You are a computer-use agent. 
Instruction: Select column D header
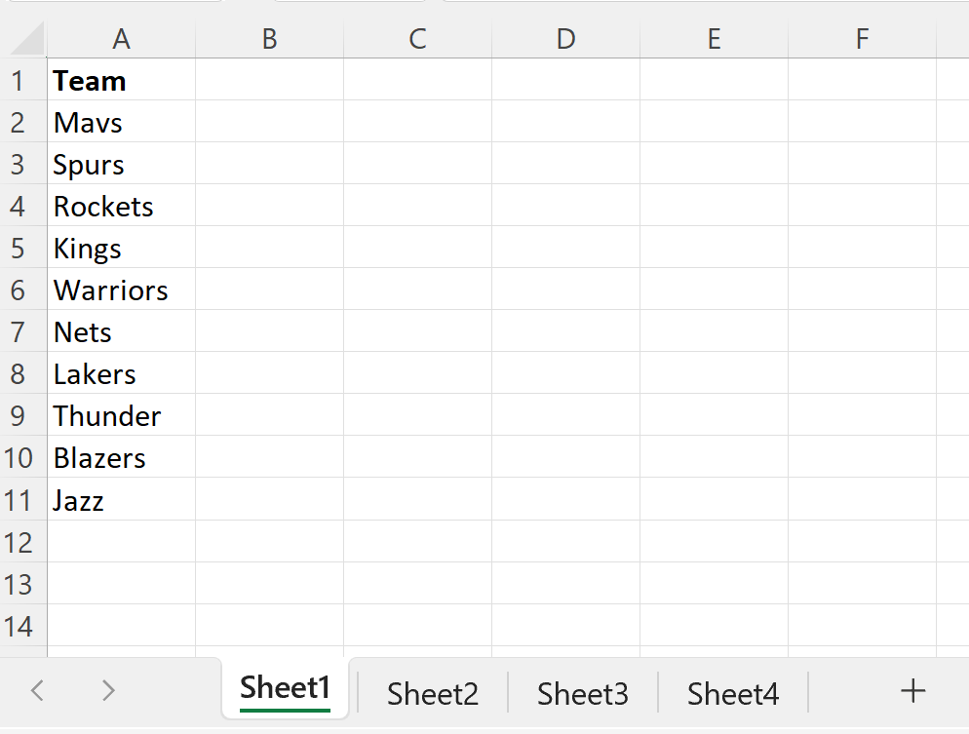(565, 39)
